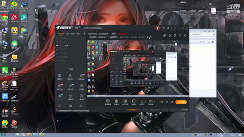Add a new scene with the plus button
The image size is (244, 137).
coord(84,33)
